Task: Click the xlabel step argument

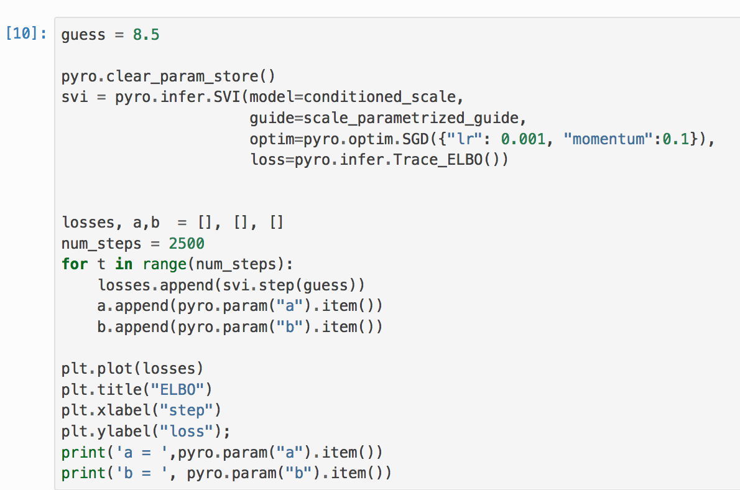Action: coord(187,410)
